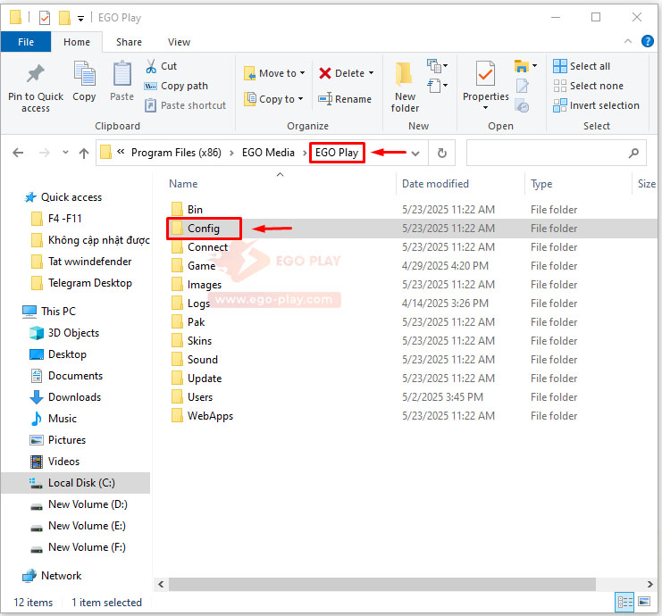Sort by the Type column header

[541, 184]
